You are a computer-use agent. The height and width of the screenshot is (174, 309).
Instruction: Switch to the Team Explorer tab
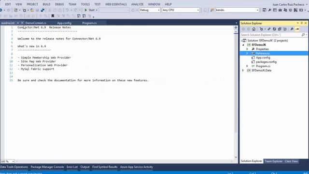273,161
